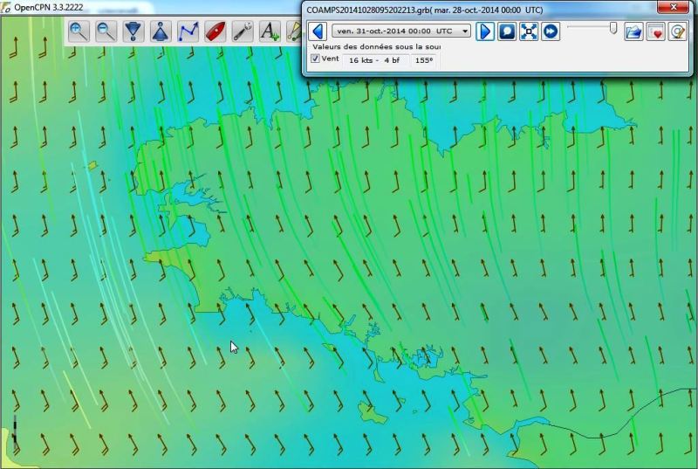Click the text annotation A icon
Viewport: 698px width, 469px height.
point(270,32)
